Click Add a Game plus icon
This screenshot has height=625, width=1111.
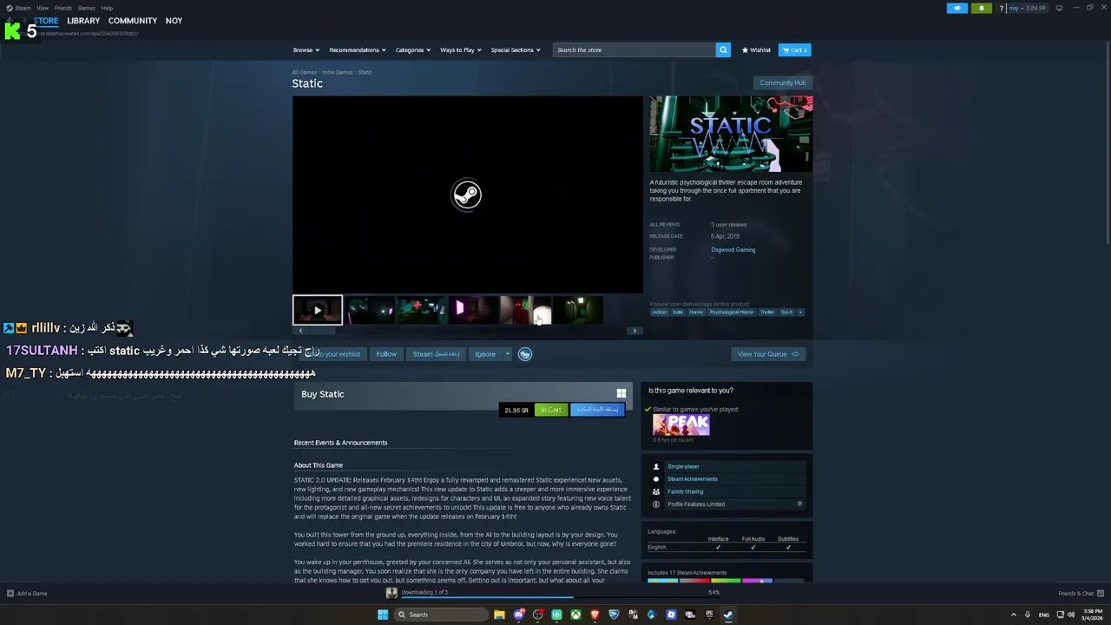[10, 594]
